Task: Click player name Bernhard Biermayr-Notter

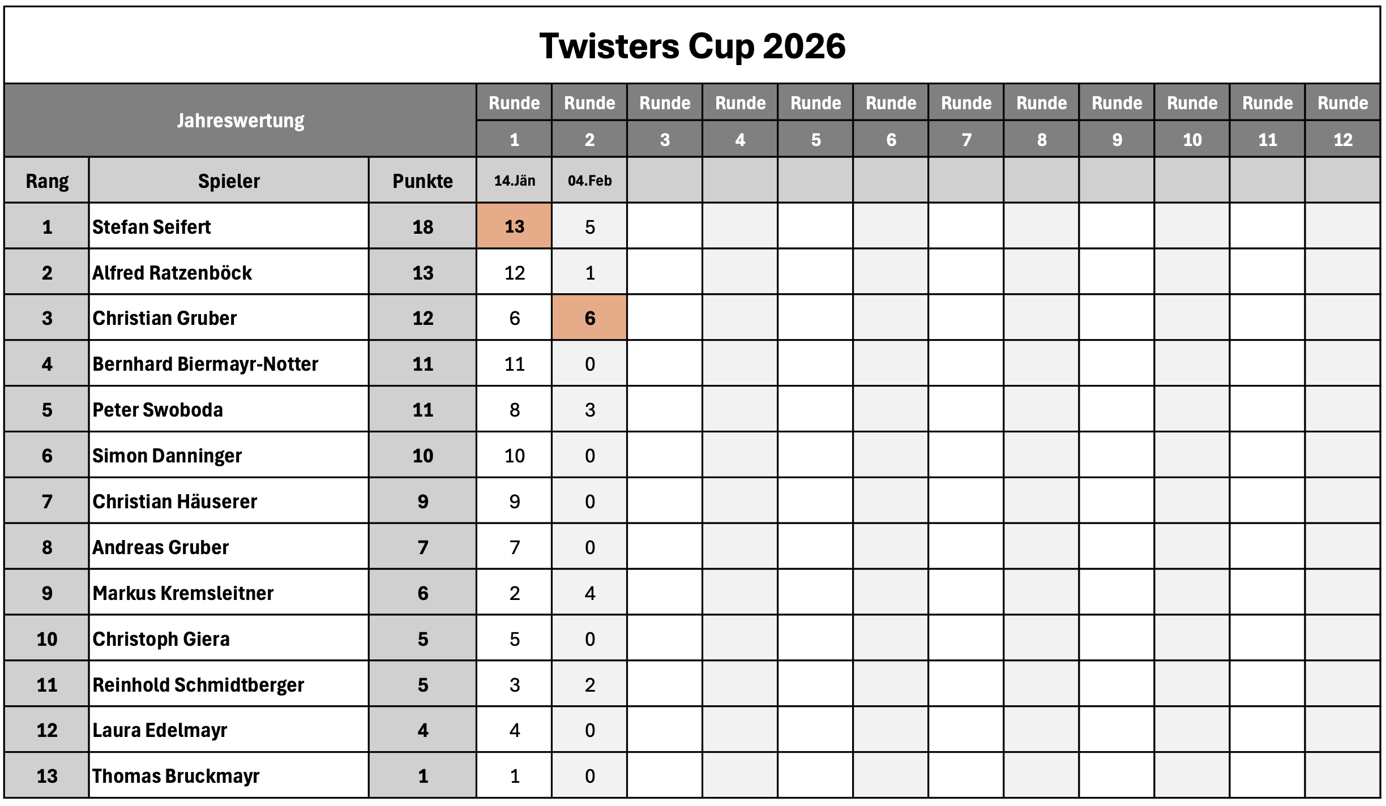Action: pos(205,364)
